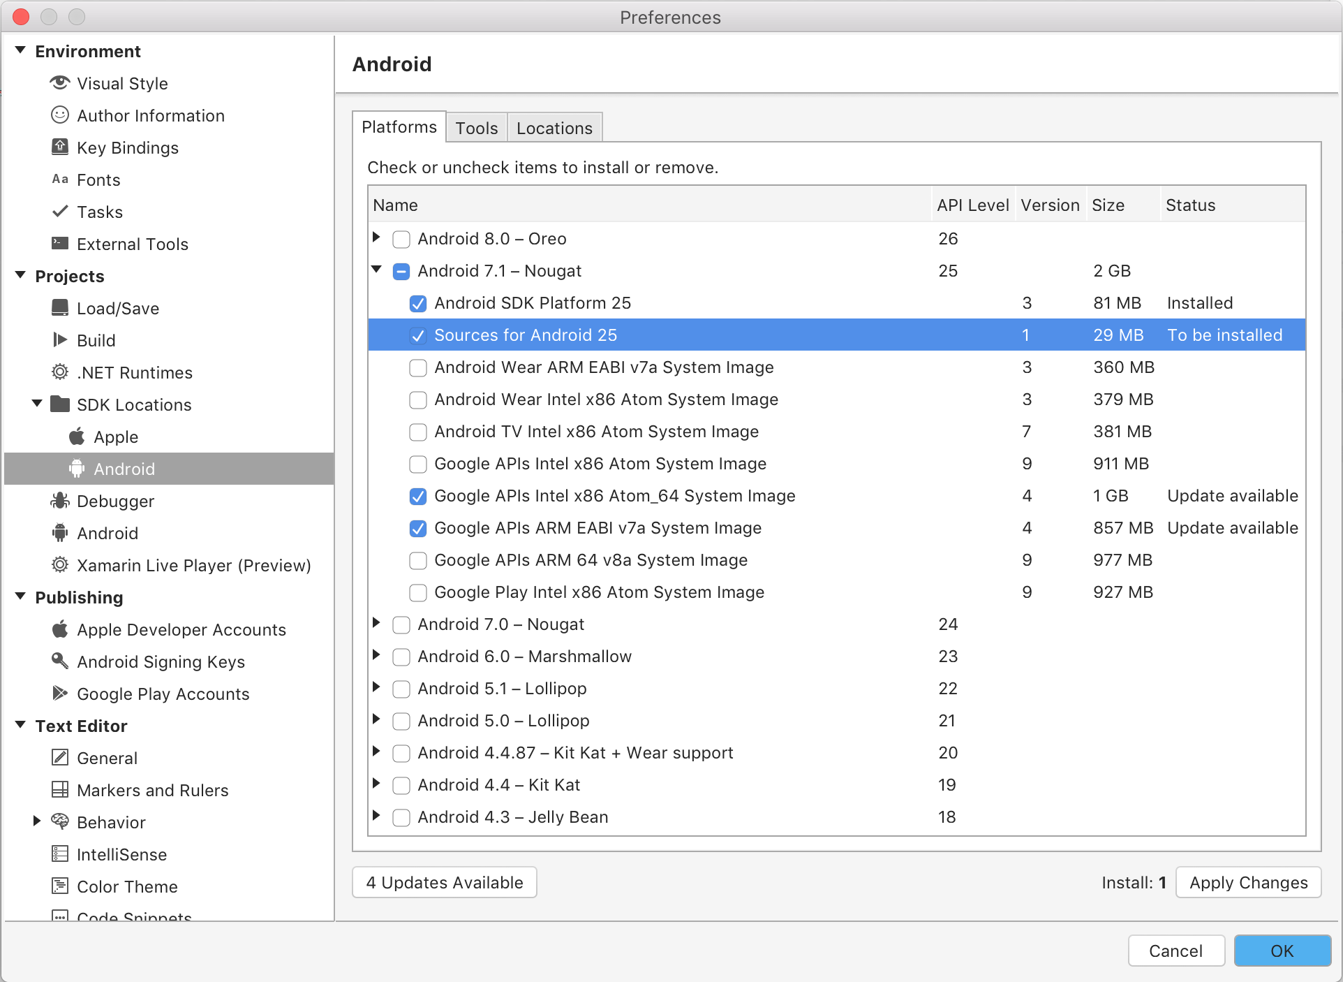This screenshot has height=982, width=1343.
Task: Open Xamarin Live Player (Preview) settings
Action: [x=169, y=565]
